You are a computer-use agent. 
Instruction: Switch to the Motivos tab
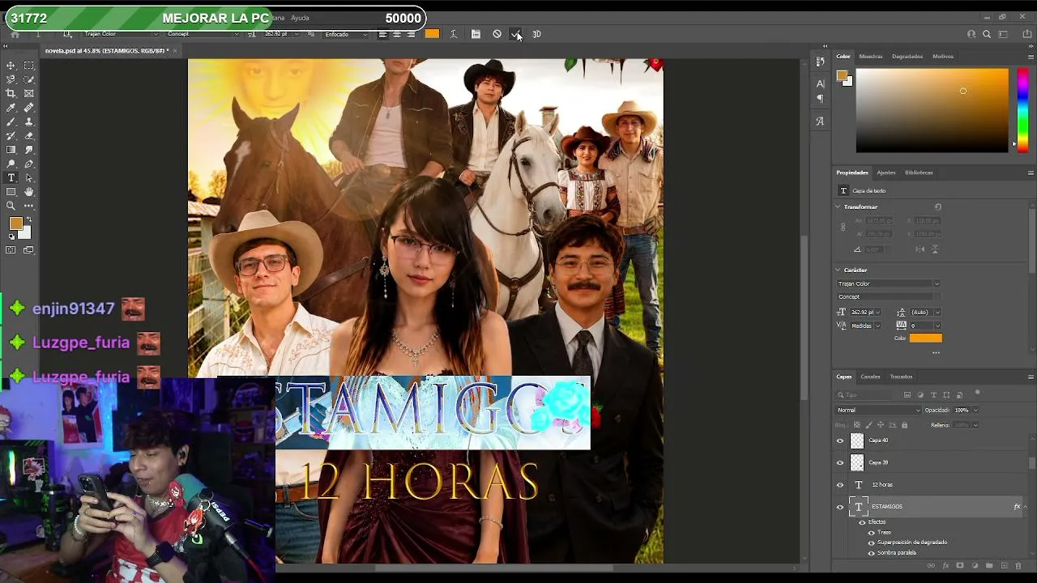tap(943, 57)
